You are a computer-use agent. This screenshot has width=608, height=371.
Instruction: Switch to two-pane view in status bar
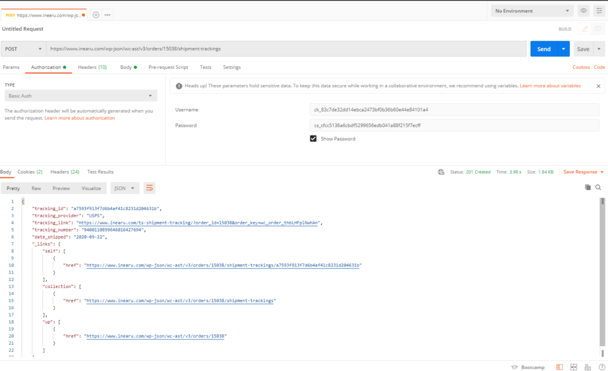[574, 367]
